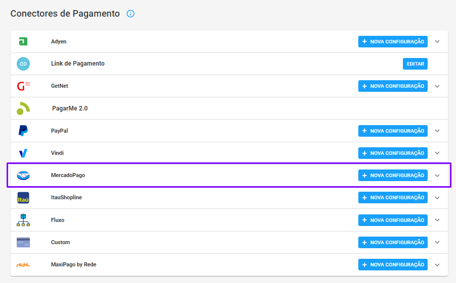
Task: Expand the Adyen row chevron
Action: coord(437,41)
